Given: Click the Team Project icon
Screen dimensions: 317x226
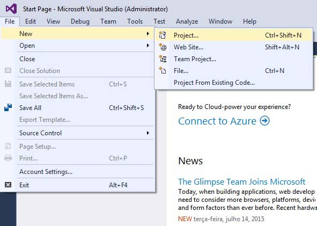Looking at the screenshot, I should coord(163,59).
